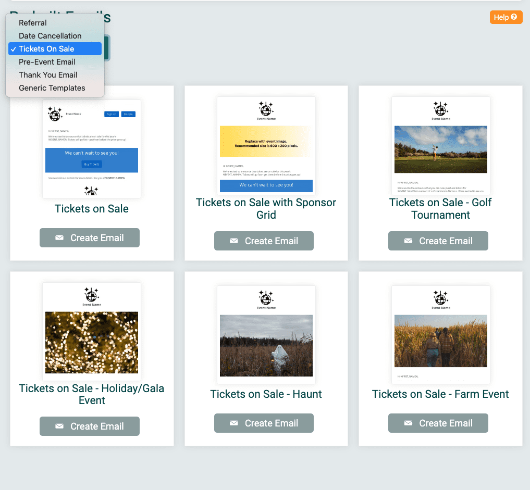This screenshot has height=490, width=530.
Task: Create an email from the Golf Tournament template
Action: point(438,241)
